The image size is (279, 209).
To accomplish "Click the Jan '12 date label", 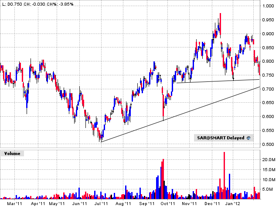I will click(233, 204).
